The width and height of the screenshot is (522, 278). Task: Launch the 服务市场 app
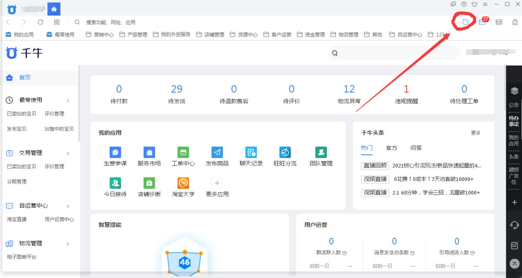click(x=149, y=152)
